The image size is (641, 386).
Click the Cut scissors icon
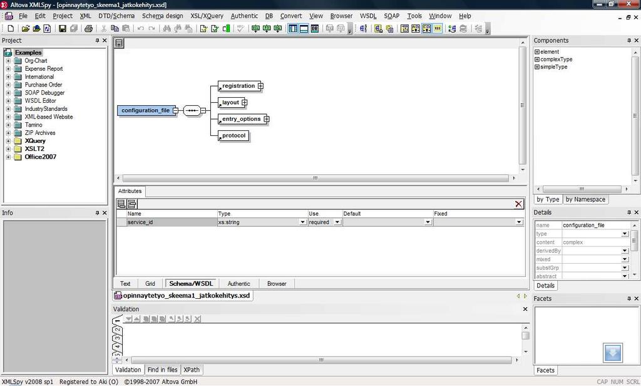coord(104,29)
